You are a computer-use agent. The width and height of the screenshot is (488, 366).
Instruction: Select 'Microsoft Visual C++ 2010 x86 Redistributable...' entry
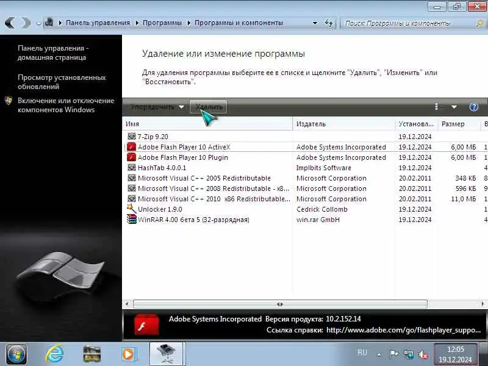214,199
